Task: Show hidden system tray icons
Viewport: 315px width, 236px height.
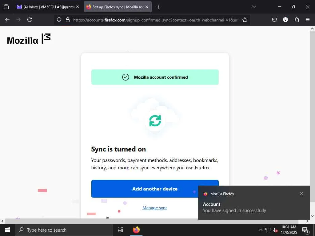Action: pyautogui.click(x=260, y=230)
